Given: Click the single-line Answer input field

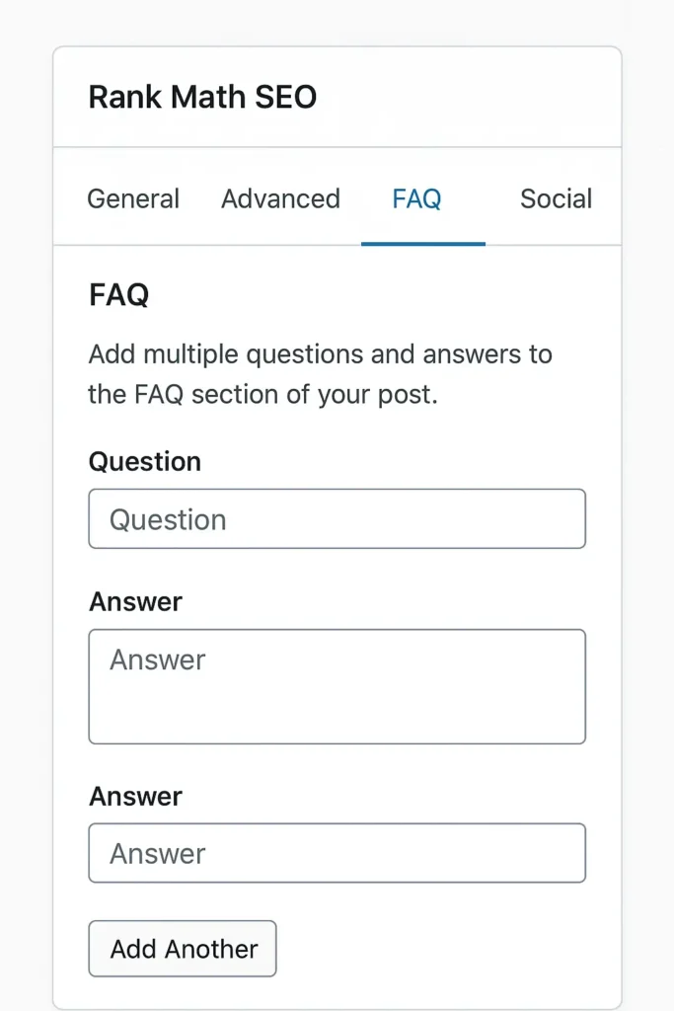Looking at the screenshot, I should click(x=337, y=852).
